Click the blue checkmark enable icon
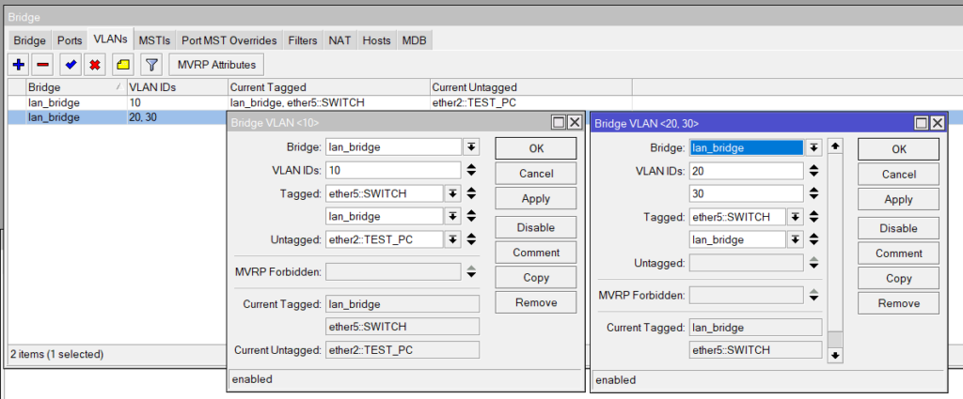The image size is (963, 399). click(x=71, y=65)
